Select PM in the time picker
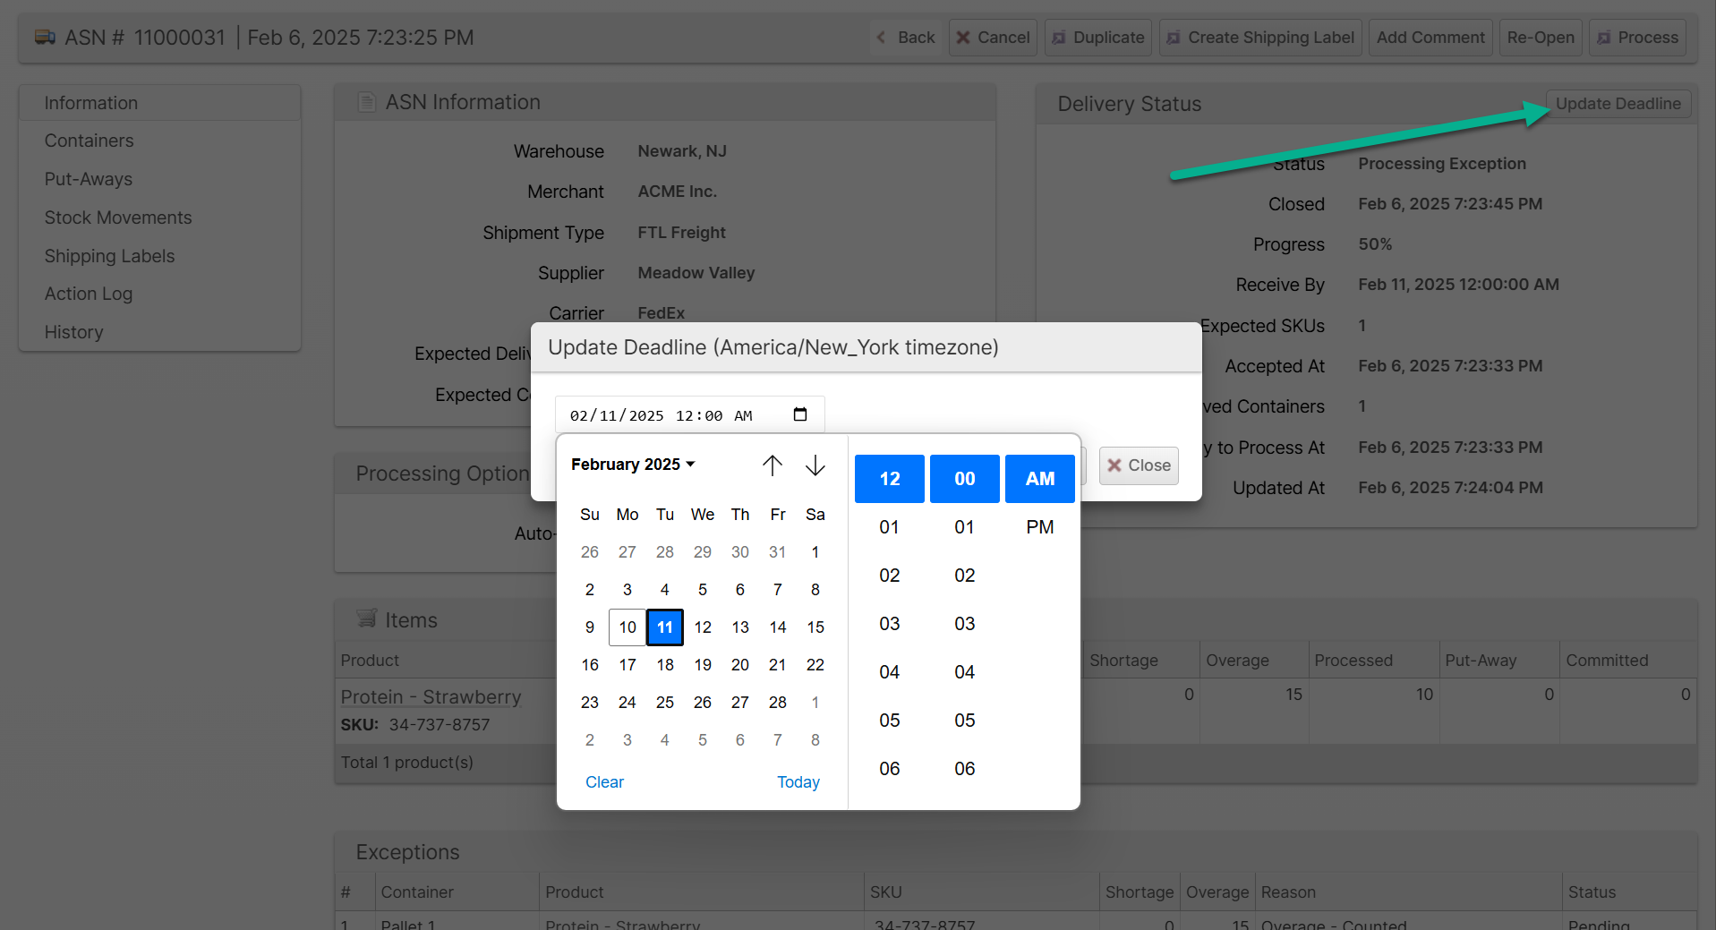 point(1039,527)
